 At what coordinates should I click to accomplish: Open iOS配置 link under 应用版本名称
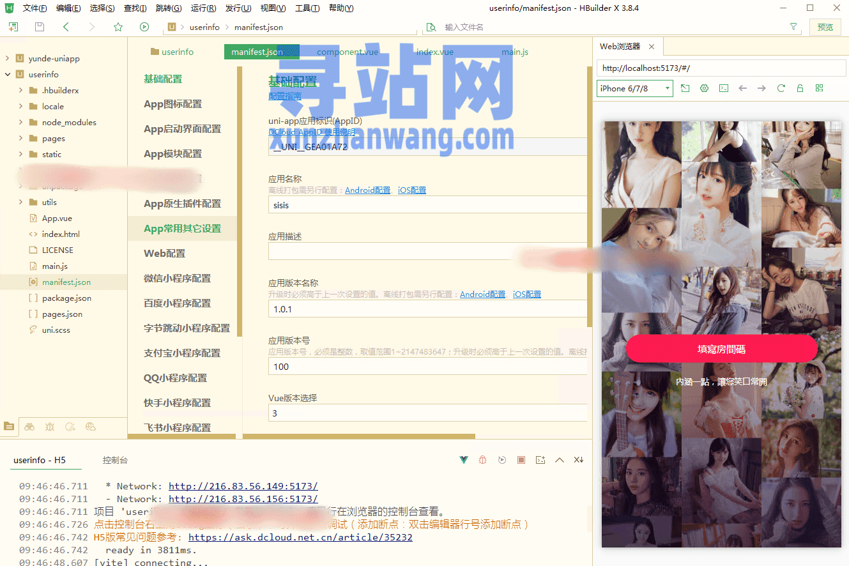coord(526,294)
